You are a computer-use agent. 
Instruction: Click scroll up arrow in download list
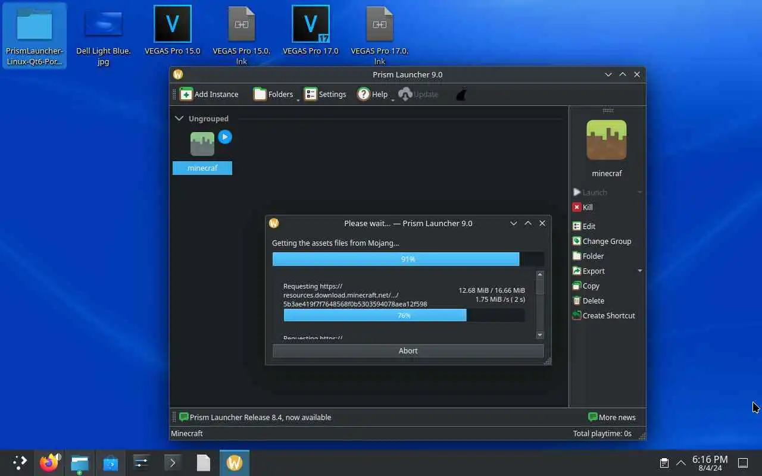pos(540,275)
